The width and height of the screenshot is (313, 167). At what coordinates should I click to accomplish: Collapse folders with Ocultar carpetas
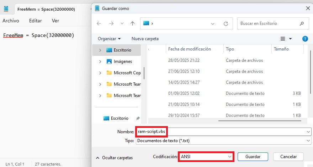pyautogui.click(x=115, y=157)
